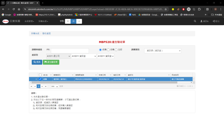Viewport: 224px width, 120px height.
Task: Select page 1 in the pager
Action: pyautogui.click(x=39, y=86)
